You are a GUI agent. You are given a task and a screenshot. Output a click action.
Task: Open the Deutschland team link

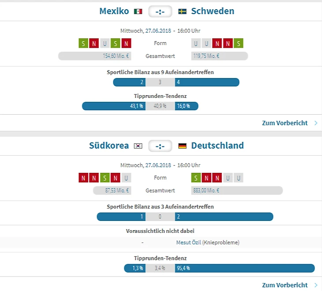(217, 145)
